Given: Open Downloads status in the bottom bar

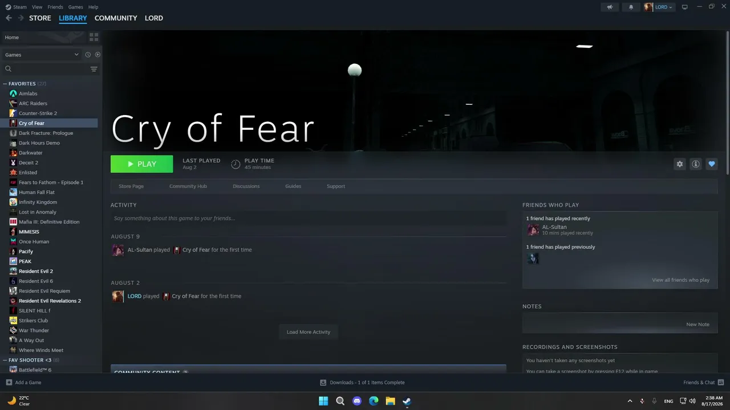Looking at the screenshot, I should 362,383.
